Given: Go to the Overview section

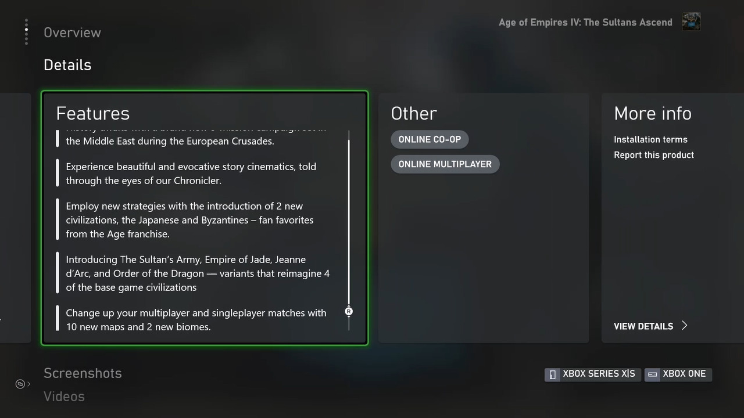Looking at the screenshot, I should tap(72, 33).
